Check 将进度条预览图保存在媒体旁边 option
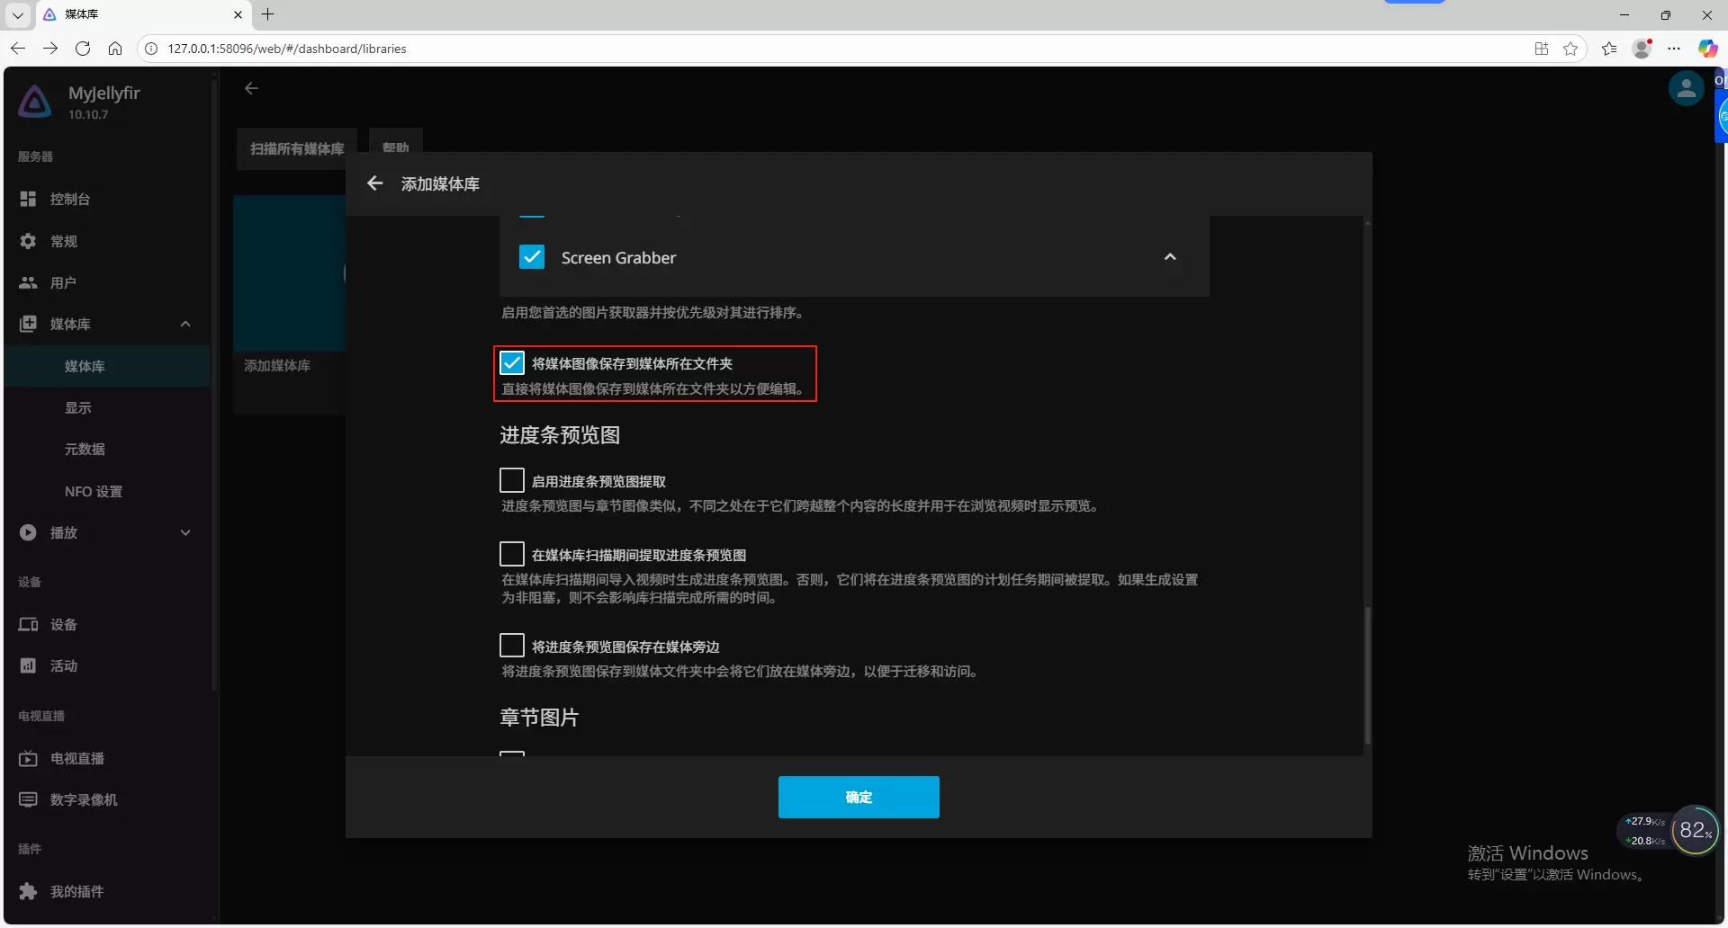The height and width of the screenshot is (928, 1728). click(x=512, y=646)
